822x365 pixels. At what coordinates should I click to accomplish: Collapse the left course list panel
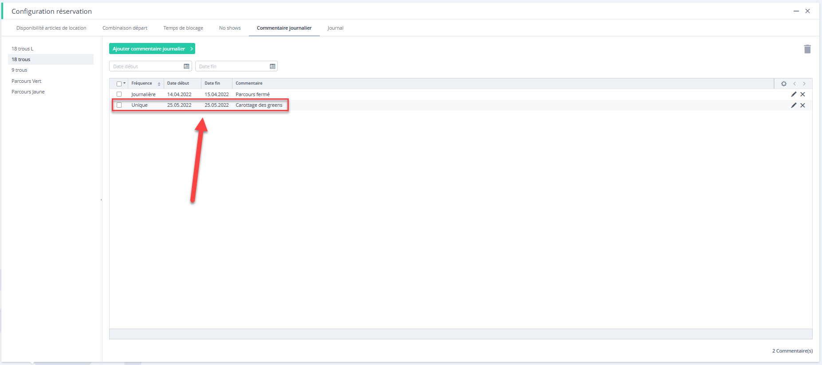click(101, 200)
